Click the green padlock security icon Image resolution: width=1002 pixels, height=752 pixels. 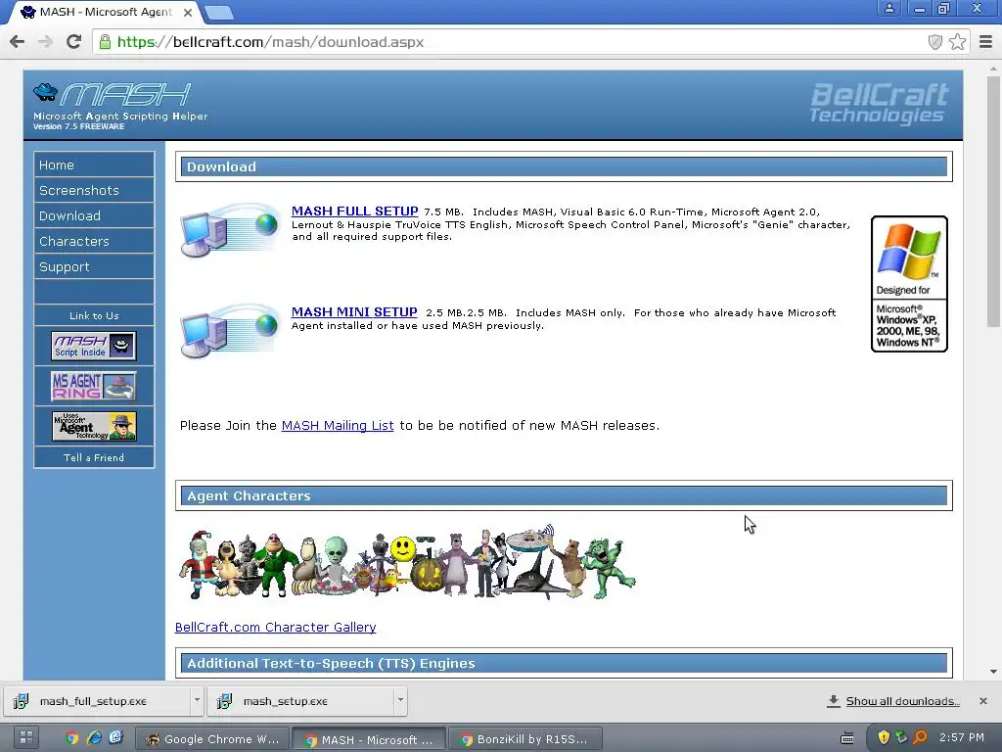coord(105,42)
